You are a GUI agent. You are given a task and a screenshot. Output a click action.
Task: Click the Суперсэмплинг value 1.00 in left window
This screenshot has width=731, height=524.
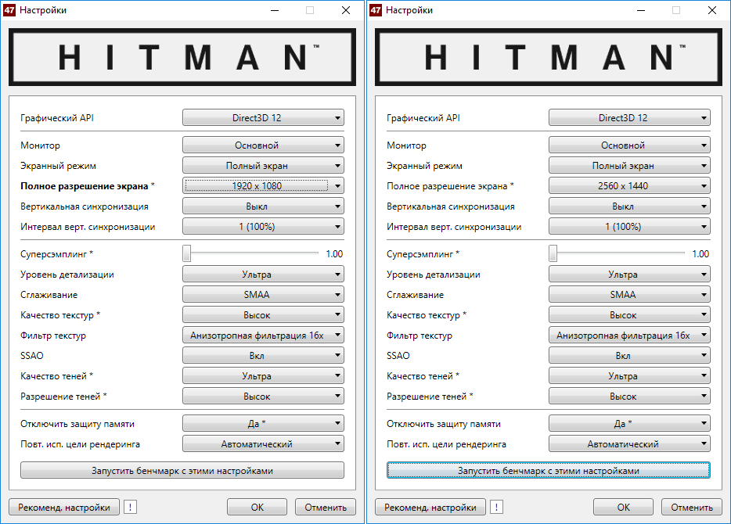(x=334, y=254)
